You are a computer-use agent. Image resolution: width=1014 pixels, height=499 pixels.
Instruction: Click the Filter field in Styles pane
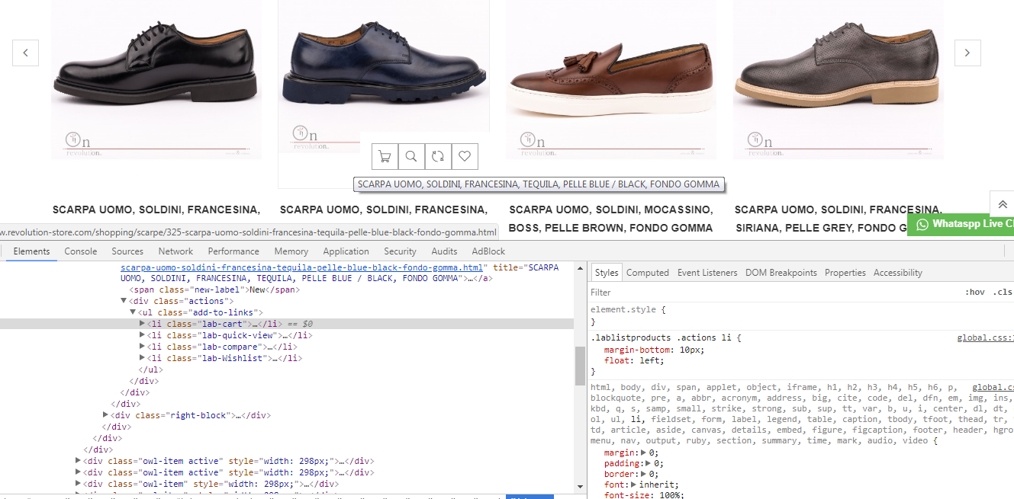771,293
